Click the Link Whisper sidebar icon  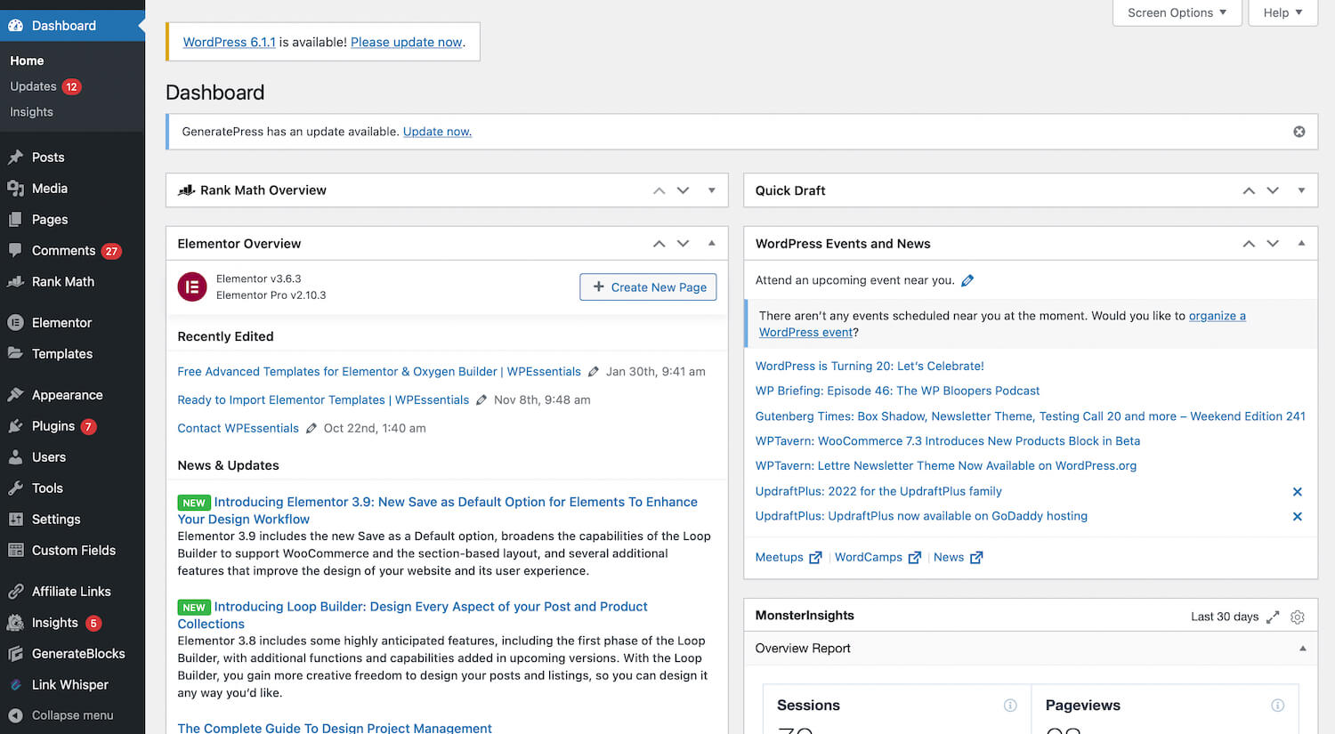(16, 685)
